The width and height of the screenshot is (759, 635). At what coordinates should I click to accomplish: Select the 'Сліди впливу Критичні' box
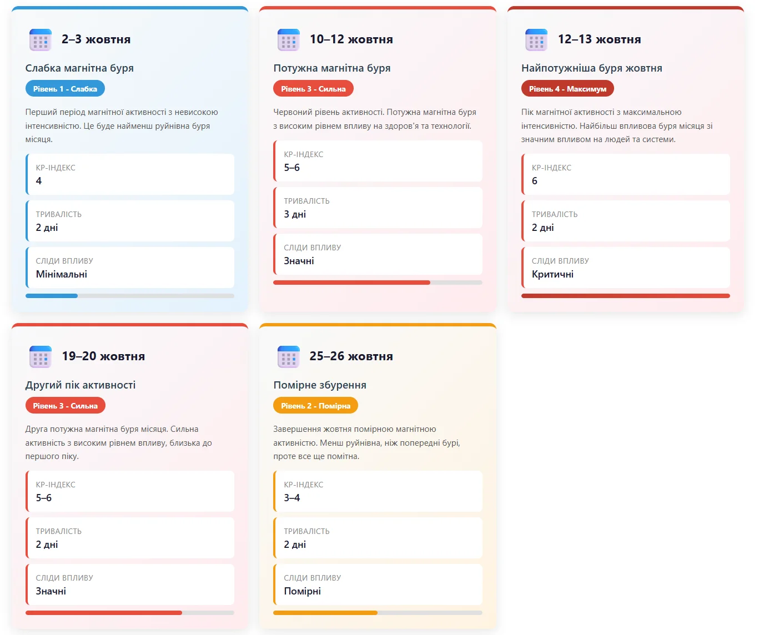pyautogui.click(x=626, y=268)
